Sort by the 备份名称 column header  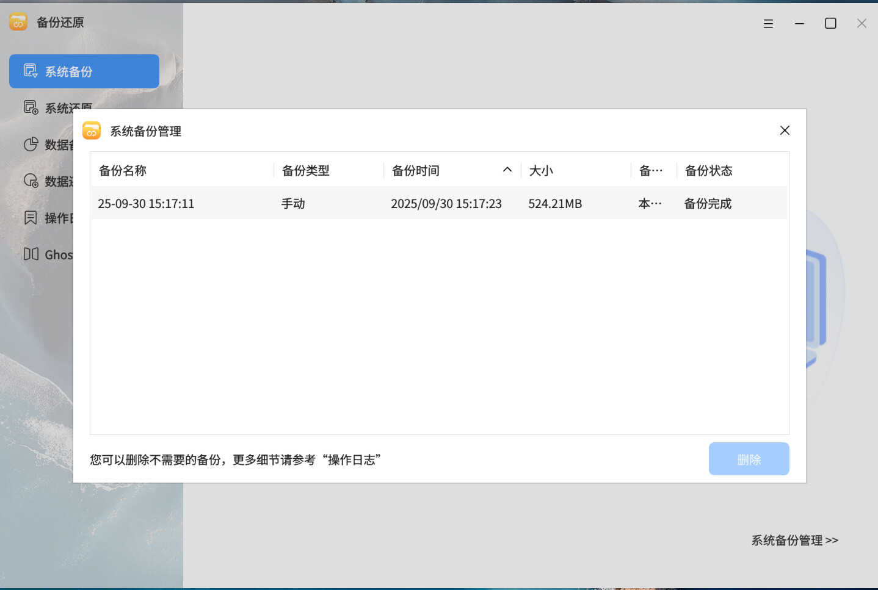123,171
